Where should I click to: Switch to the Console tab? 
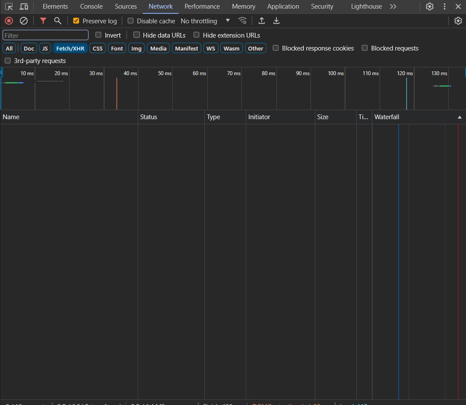coord(91,6)
